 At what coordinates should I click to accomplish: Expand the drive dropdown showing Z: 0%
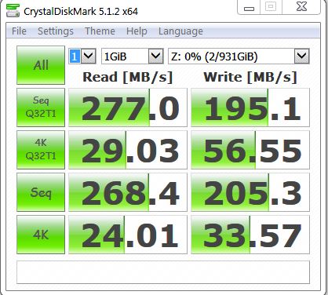tap(302, 56)
